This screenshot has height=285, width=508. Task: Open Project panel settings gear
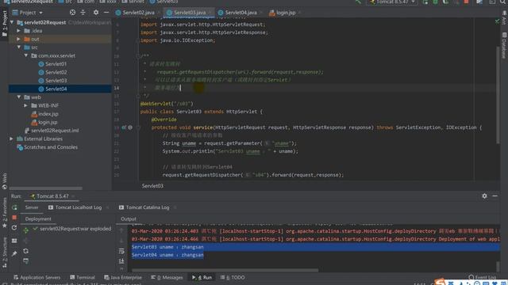96,13
